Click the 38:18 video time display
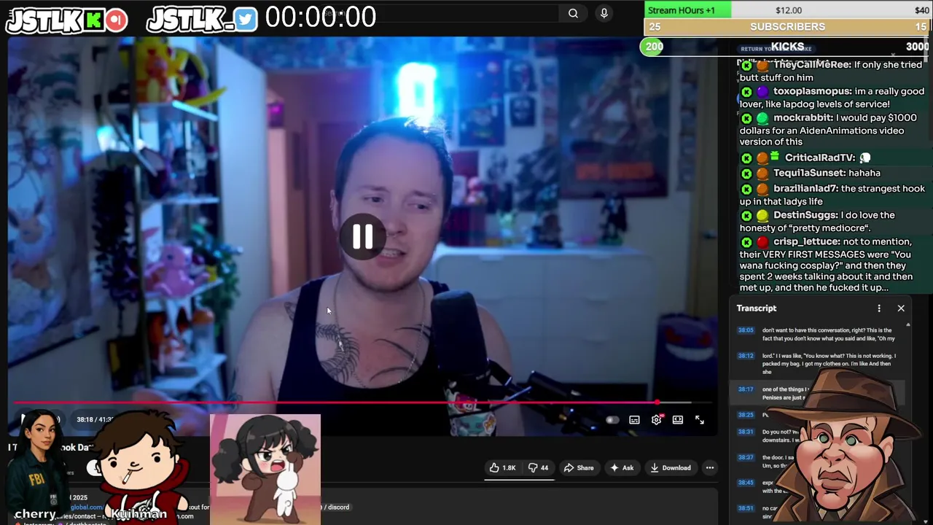Image resolution: width=933 pixels, height=525 pixels. 85,420
